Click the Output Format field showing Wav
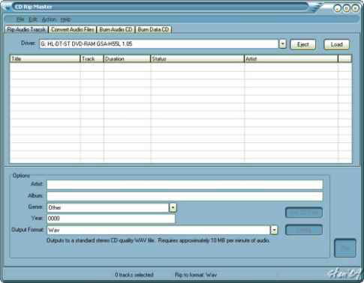 (158, 230)
